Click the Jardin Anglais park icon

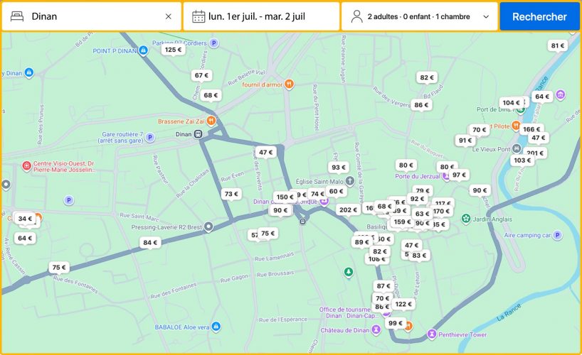(x=466, y=219)
